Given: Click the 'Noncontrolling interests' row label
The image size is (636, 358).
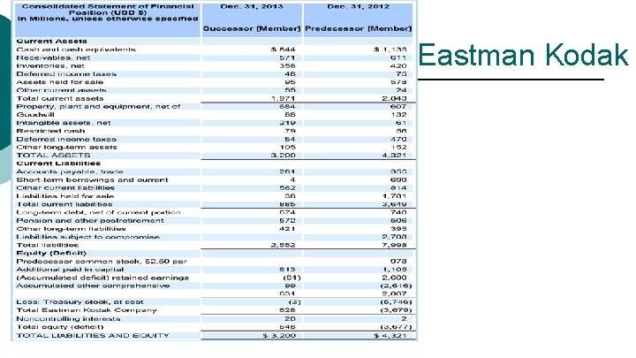Looking at the screenshot, I should point(68,318).
